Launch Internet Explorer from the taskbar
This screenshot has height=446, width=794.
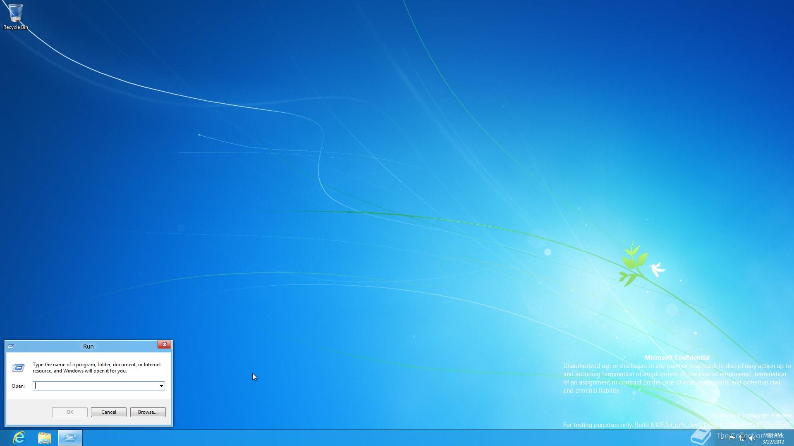tap(19, 437)
